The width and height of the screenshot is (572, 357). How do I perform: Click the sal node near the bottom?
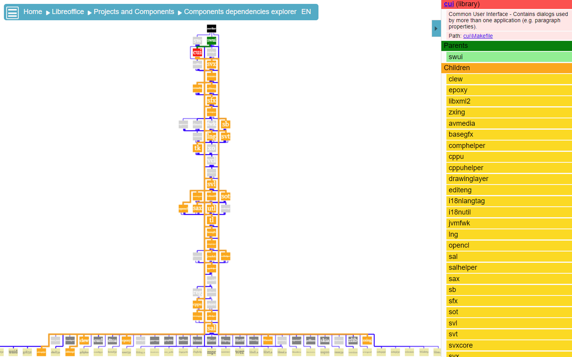point(211,328)
